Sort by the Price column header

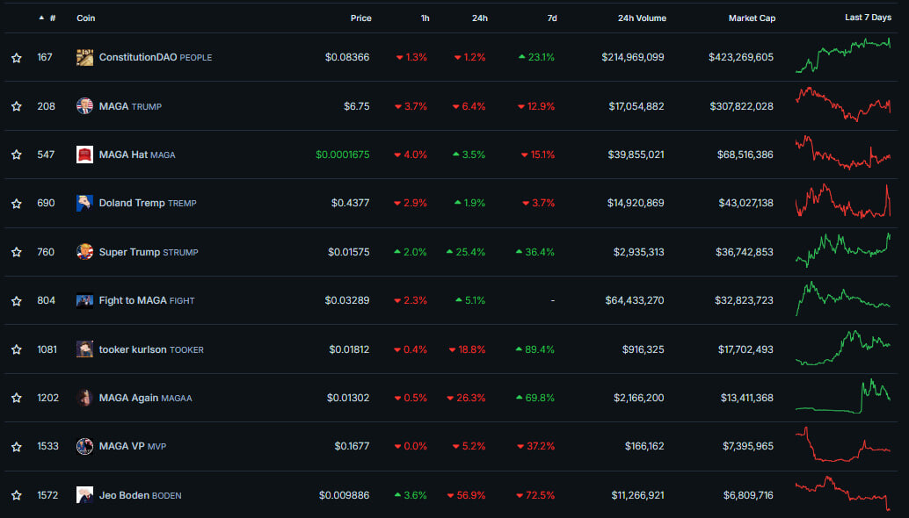[360, 18]
